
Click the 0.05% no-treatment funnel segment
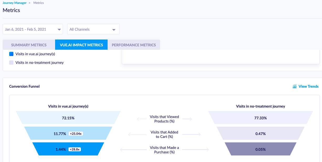[261, 149]
